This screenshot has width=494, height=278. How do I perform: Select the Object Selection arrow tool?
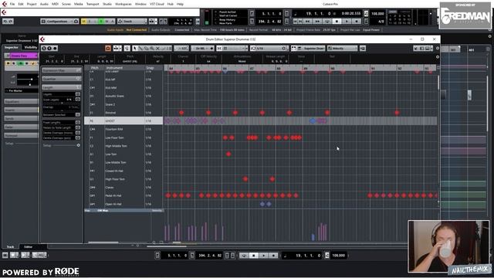pyautogui.click(x=135, y=48)
